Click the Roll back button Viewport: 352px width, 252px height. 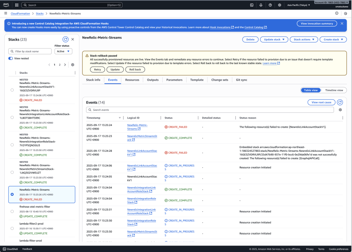135,69
